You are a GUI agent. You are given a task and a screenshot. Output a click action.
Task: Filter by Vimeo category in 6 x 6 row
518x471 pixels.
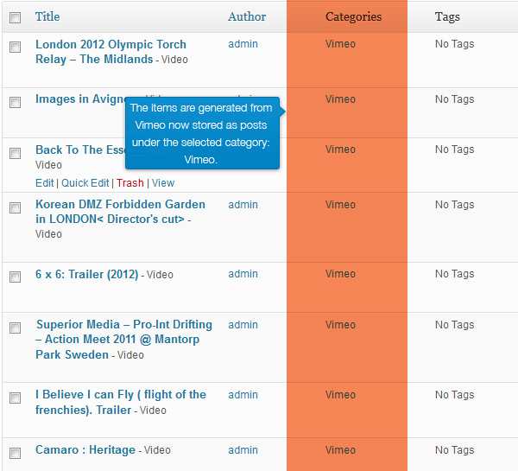tap(340, 274)
